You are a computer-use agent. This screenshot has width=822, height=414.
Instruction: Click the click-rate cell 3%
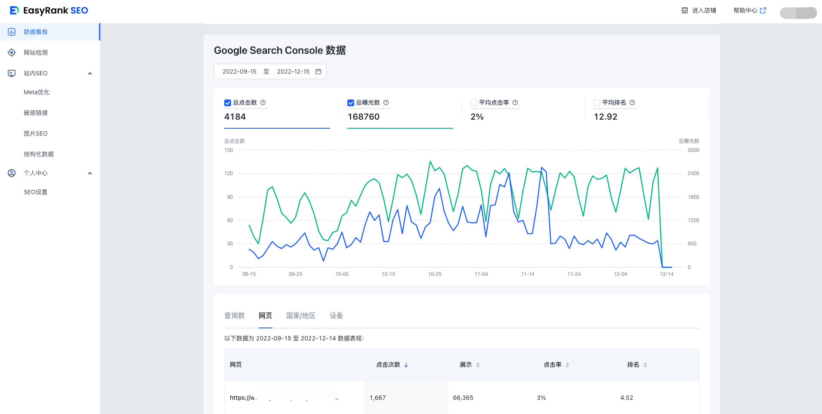[541, 398]
